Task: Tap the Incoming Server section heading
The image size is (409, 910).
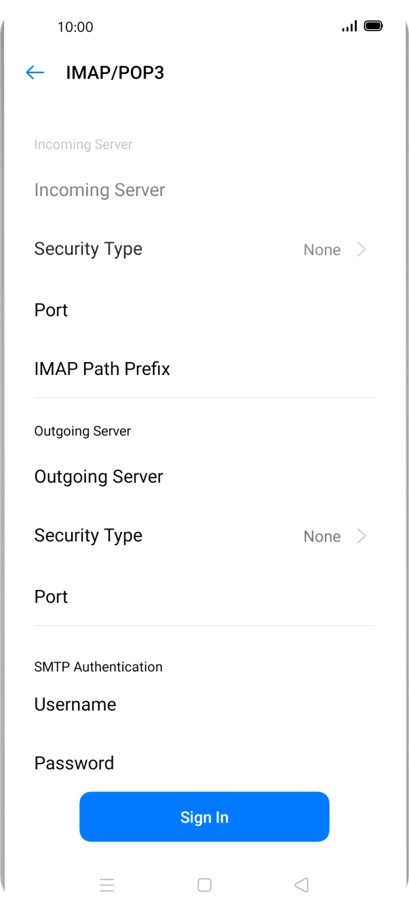Action: pyautogui.click(x=83, y=144)
